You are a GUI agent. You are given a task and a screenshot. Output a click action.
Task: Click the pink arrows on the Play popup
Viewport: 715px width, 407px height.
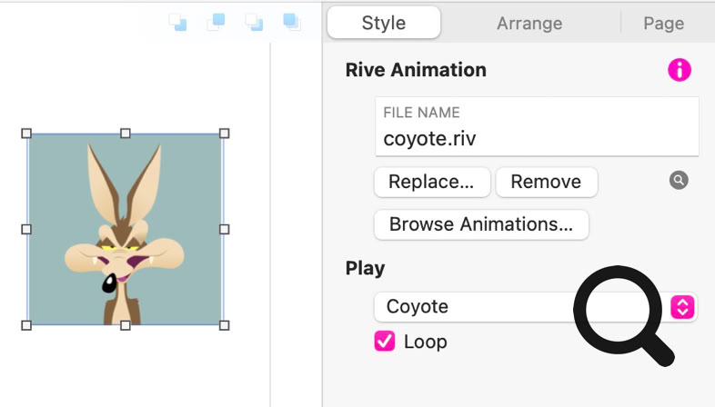(x=682, y=307)
